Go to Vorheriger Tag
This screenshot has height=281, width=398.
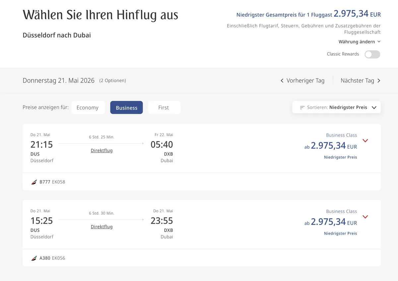pyautogui.click(x=302, y=81)
